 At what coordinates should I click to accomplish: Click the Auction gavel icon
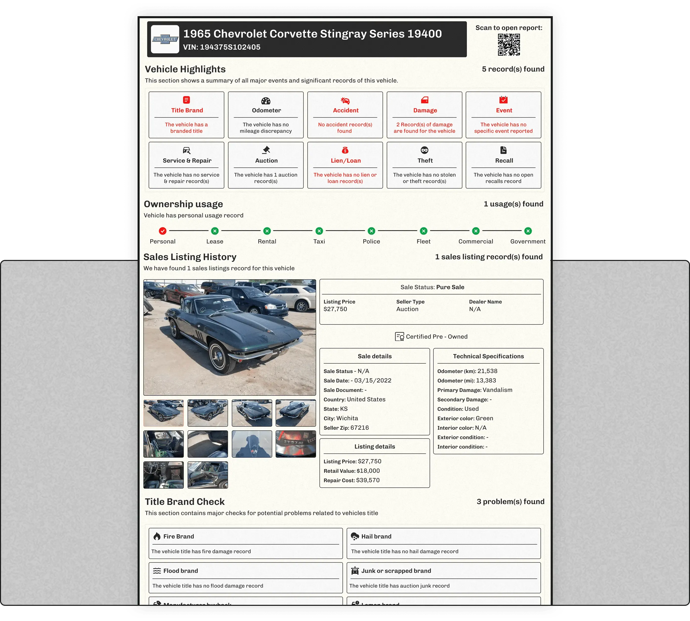click(266, 150)
